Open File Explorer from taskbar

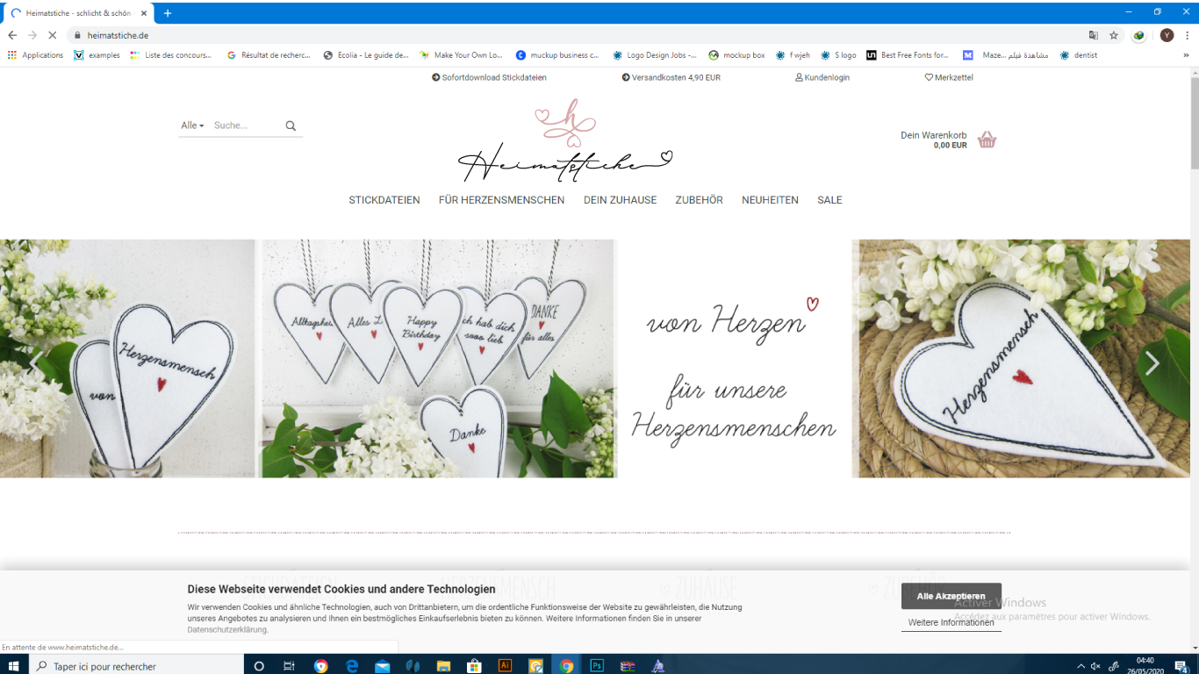(443, 666)
